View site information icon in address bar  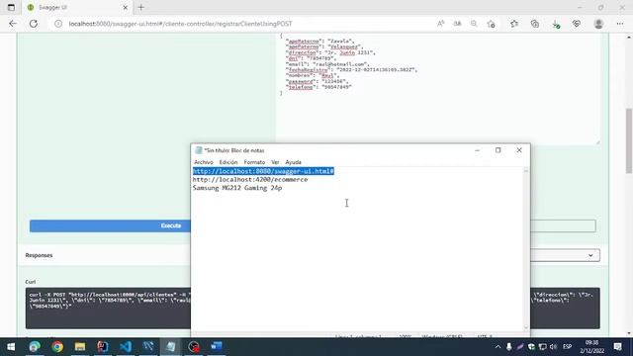(x=58, y=24)
